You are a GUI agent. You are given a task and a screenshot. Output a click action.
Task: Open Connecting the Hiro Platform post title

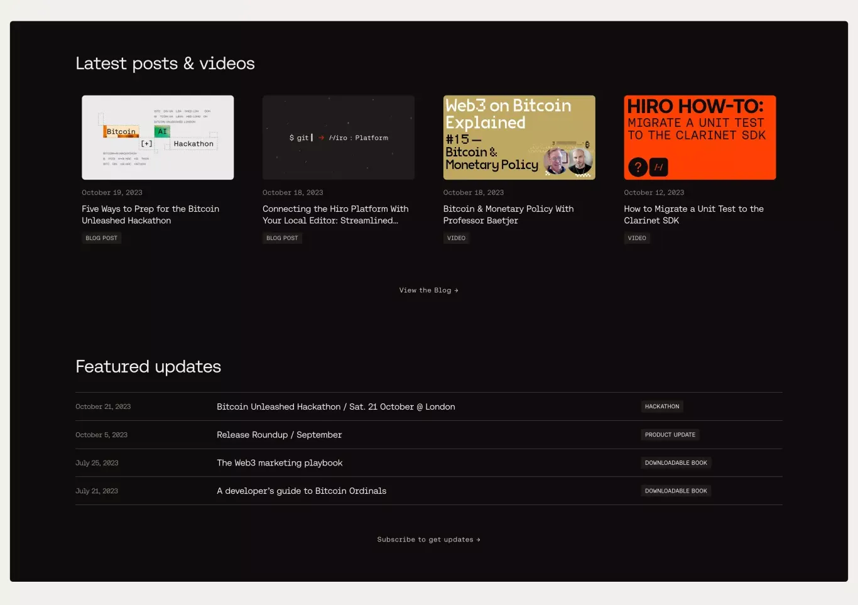pos(335,215)
